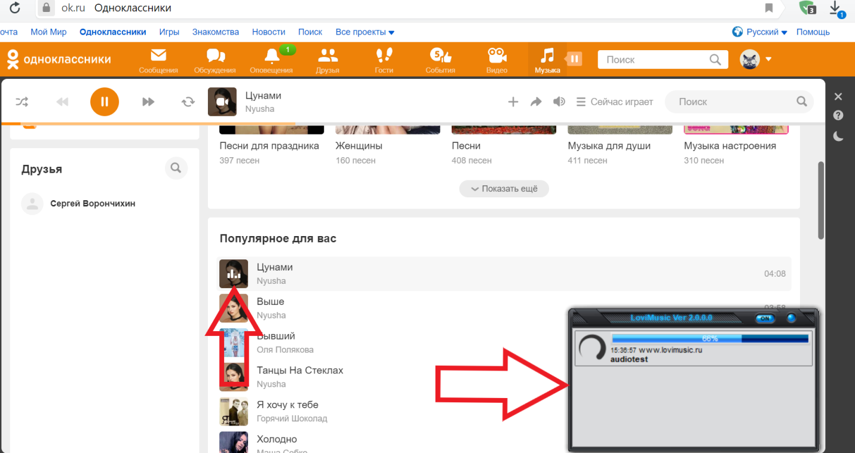Expand the Все проекты dropdown
This screenshot has height=453, width=855.
[364, 32]
